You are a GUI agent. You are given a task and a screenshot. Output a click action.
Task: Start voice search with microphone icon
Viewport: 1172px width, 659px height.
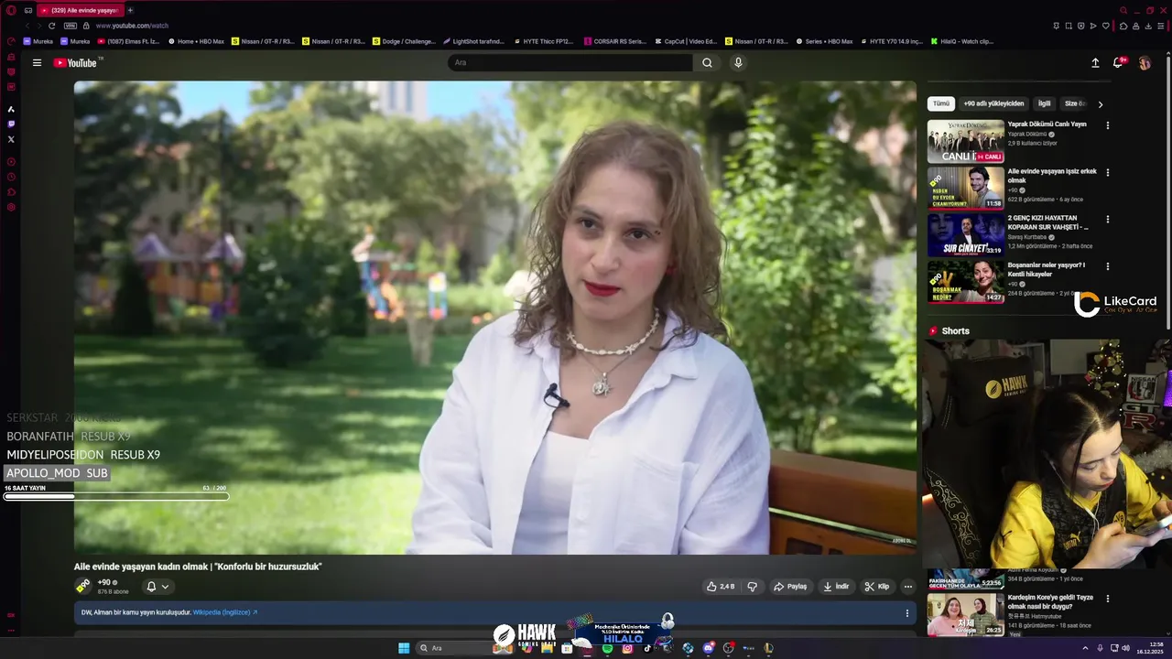pyautogui.click(x=738, y=62)
